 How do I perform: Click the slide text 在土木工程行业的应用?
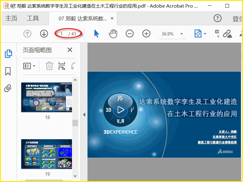pyautogui.click(x=202, y=114)
